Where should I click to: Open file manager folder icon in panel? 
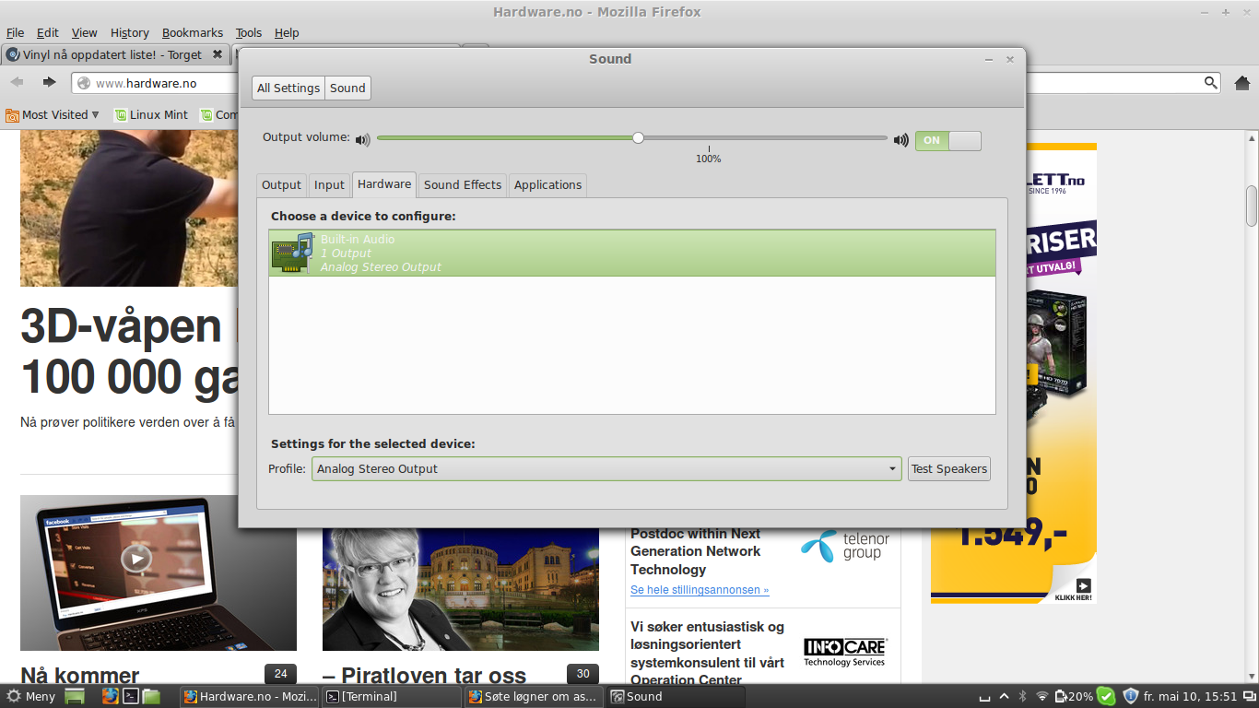tap(151, 696)
